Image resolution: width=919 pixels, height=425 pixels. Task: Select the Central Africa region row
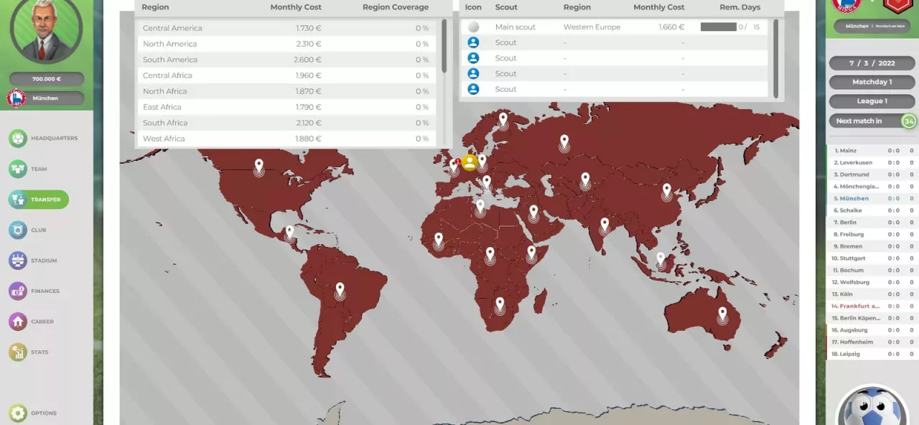click(286, 75)
